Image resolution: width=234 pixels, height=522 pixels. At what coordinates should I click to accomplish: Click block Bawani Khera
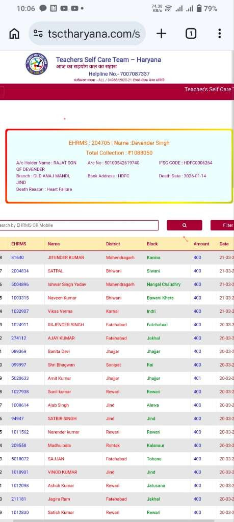pyautogui.click(x=160, y=298)
